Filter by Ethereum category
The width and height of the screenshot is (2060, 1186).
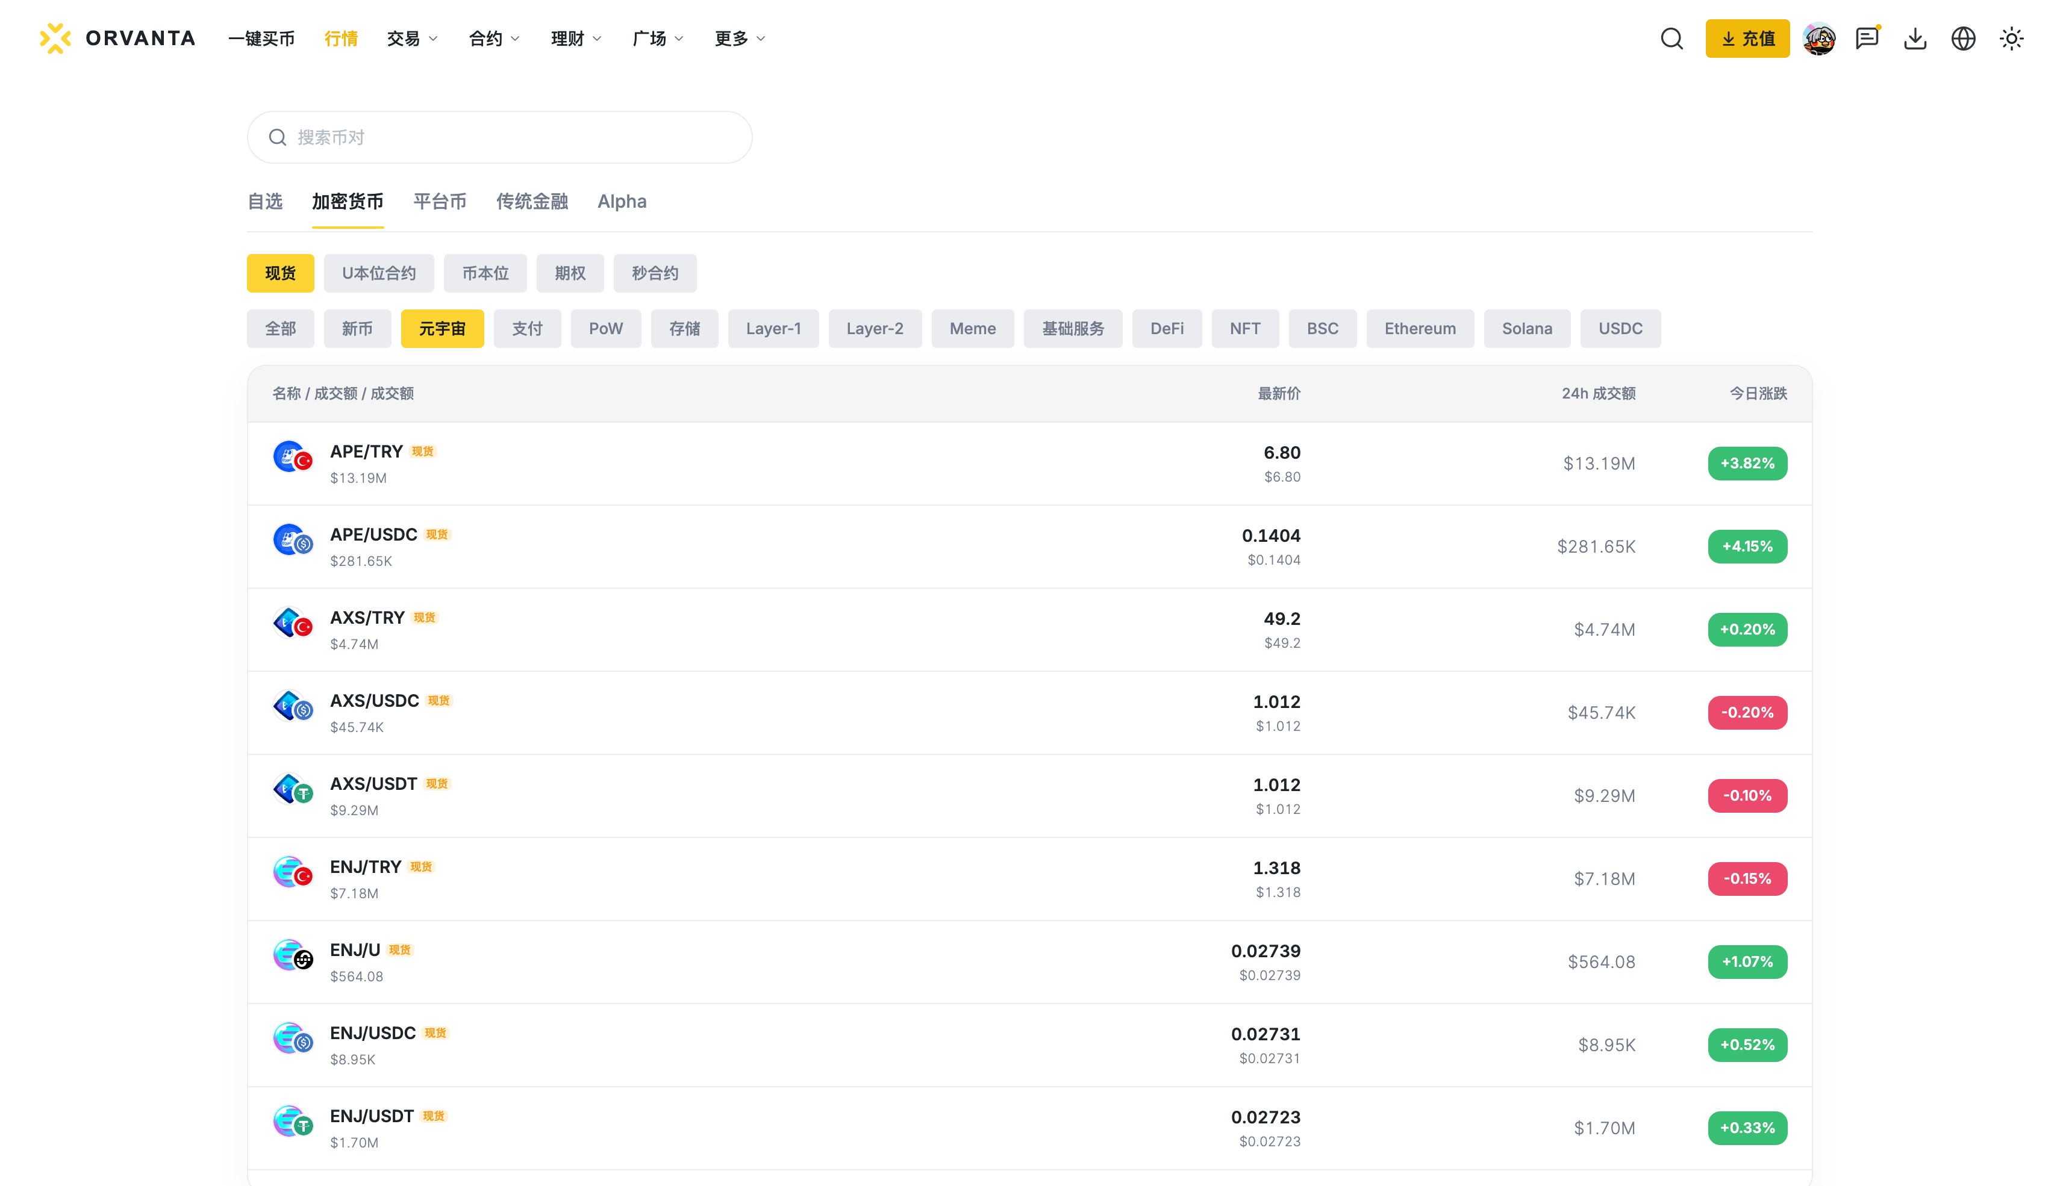point(1420,328)
